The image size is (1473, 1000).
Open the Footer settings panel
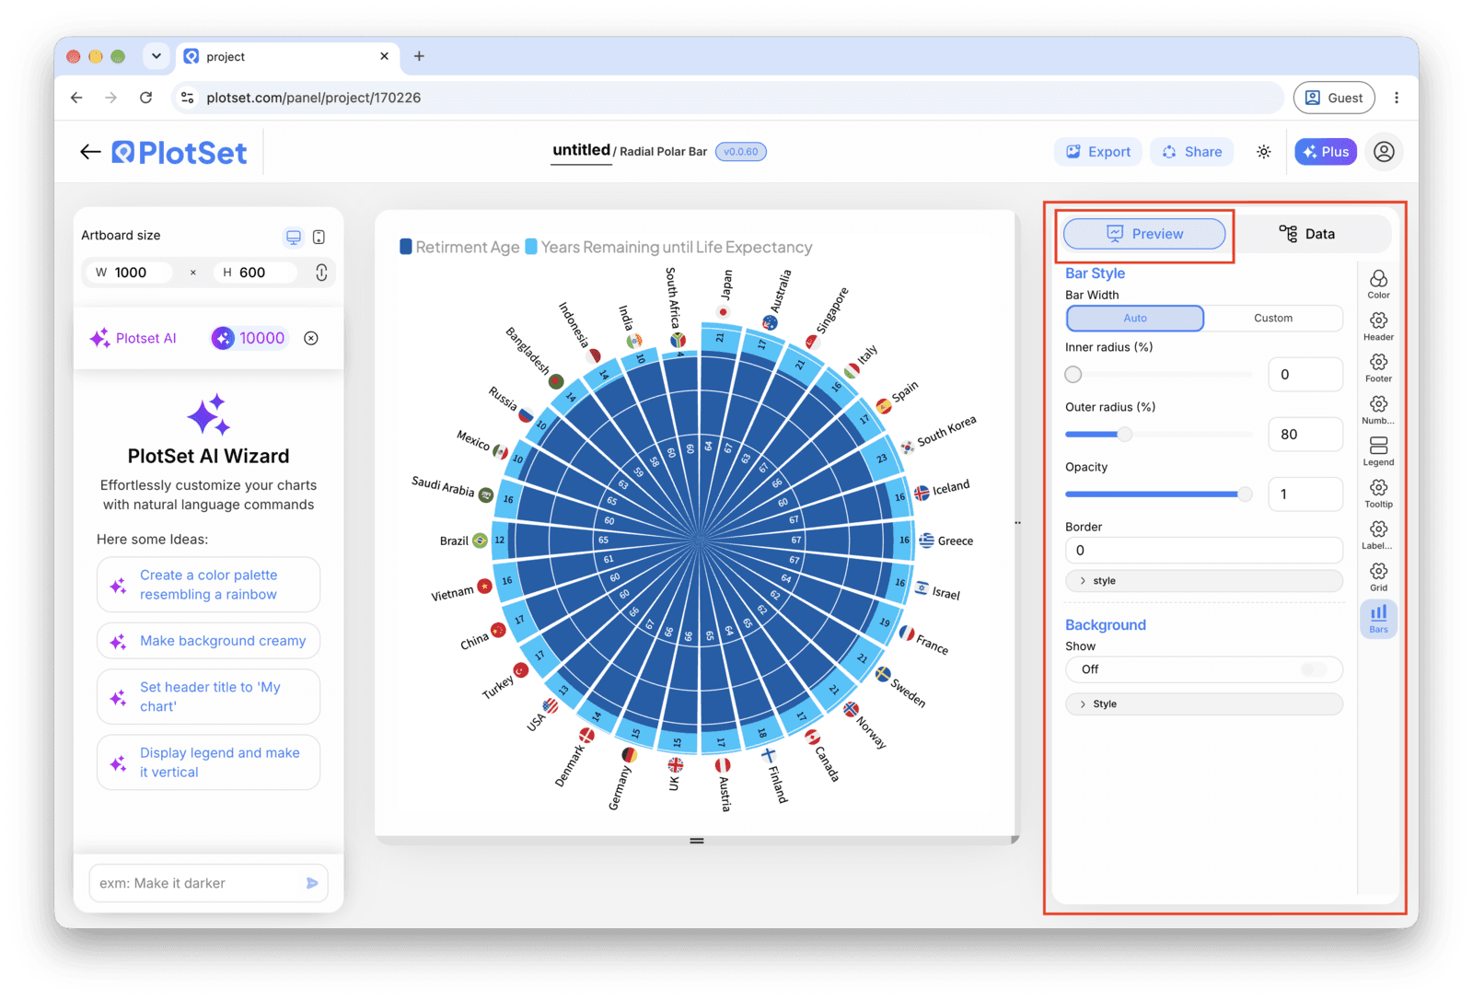1378,367
